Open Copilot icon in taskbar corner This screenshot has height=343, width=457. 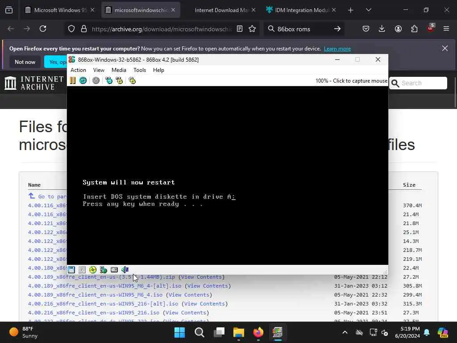pos(443,332)
